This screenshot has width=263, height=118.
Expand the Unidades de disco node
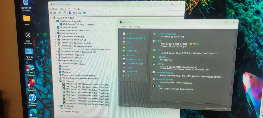pyautogui.click(x=59, y=111)
